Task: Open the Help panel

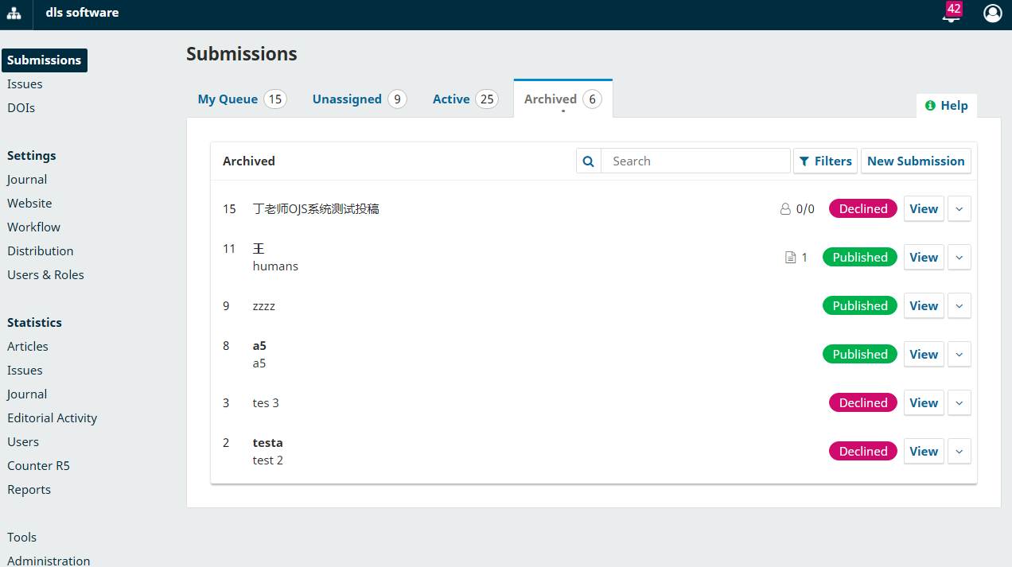Action: tap(946, 106)
